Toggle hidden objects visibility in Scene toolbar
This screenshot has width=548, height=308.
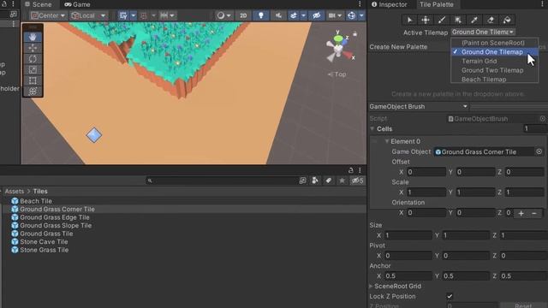[x=317, y=15]
